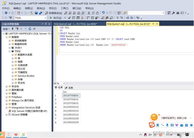Expand the 表 folder node
Screen dimensions: 194x138
click(13, 58)
